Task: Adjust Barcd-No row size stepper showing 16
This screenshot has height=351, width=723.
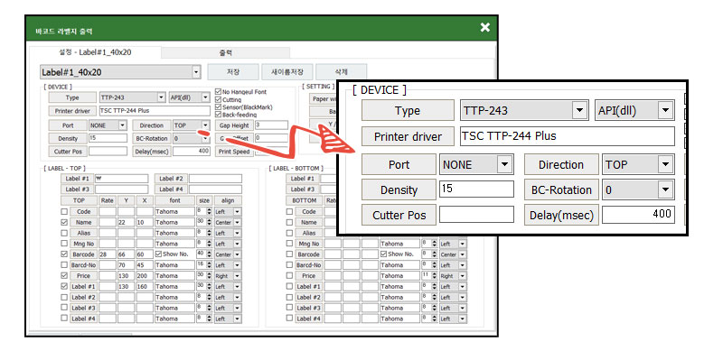Action: (209, 265)
